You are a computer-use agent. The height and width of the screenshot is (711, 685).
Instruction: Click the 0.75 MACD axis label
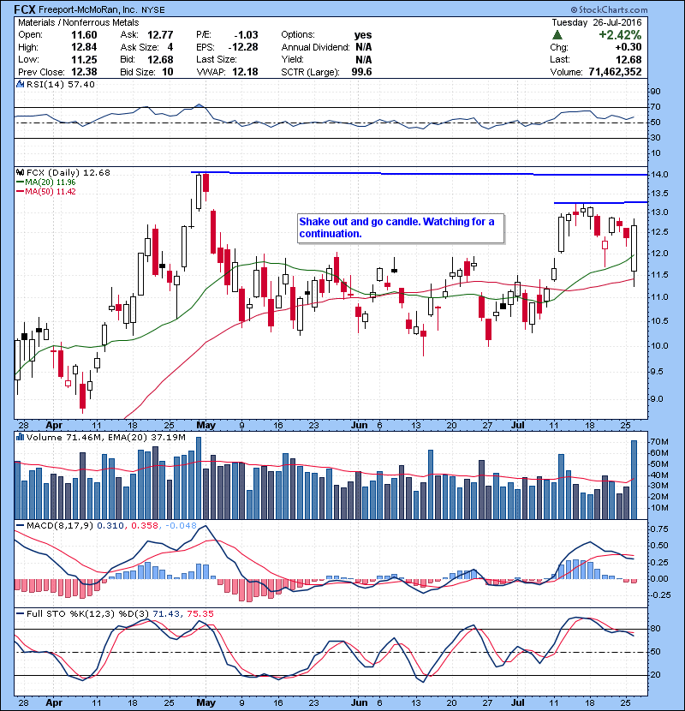659,529
